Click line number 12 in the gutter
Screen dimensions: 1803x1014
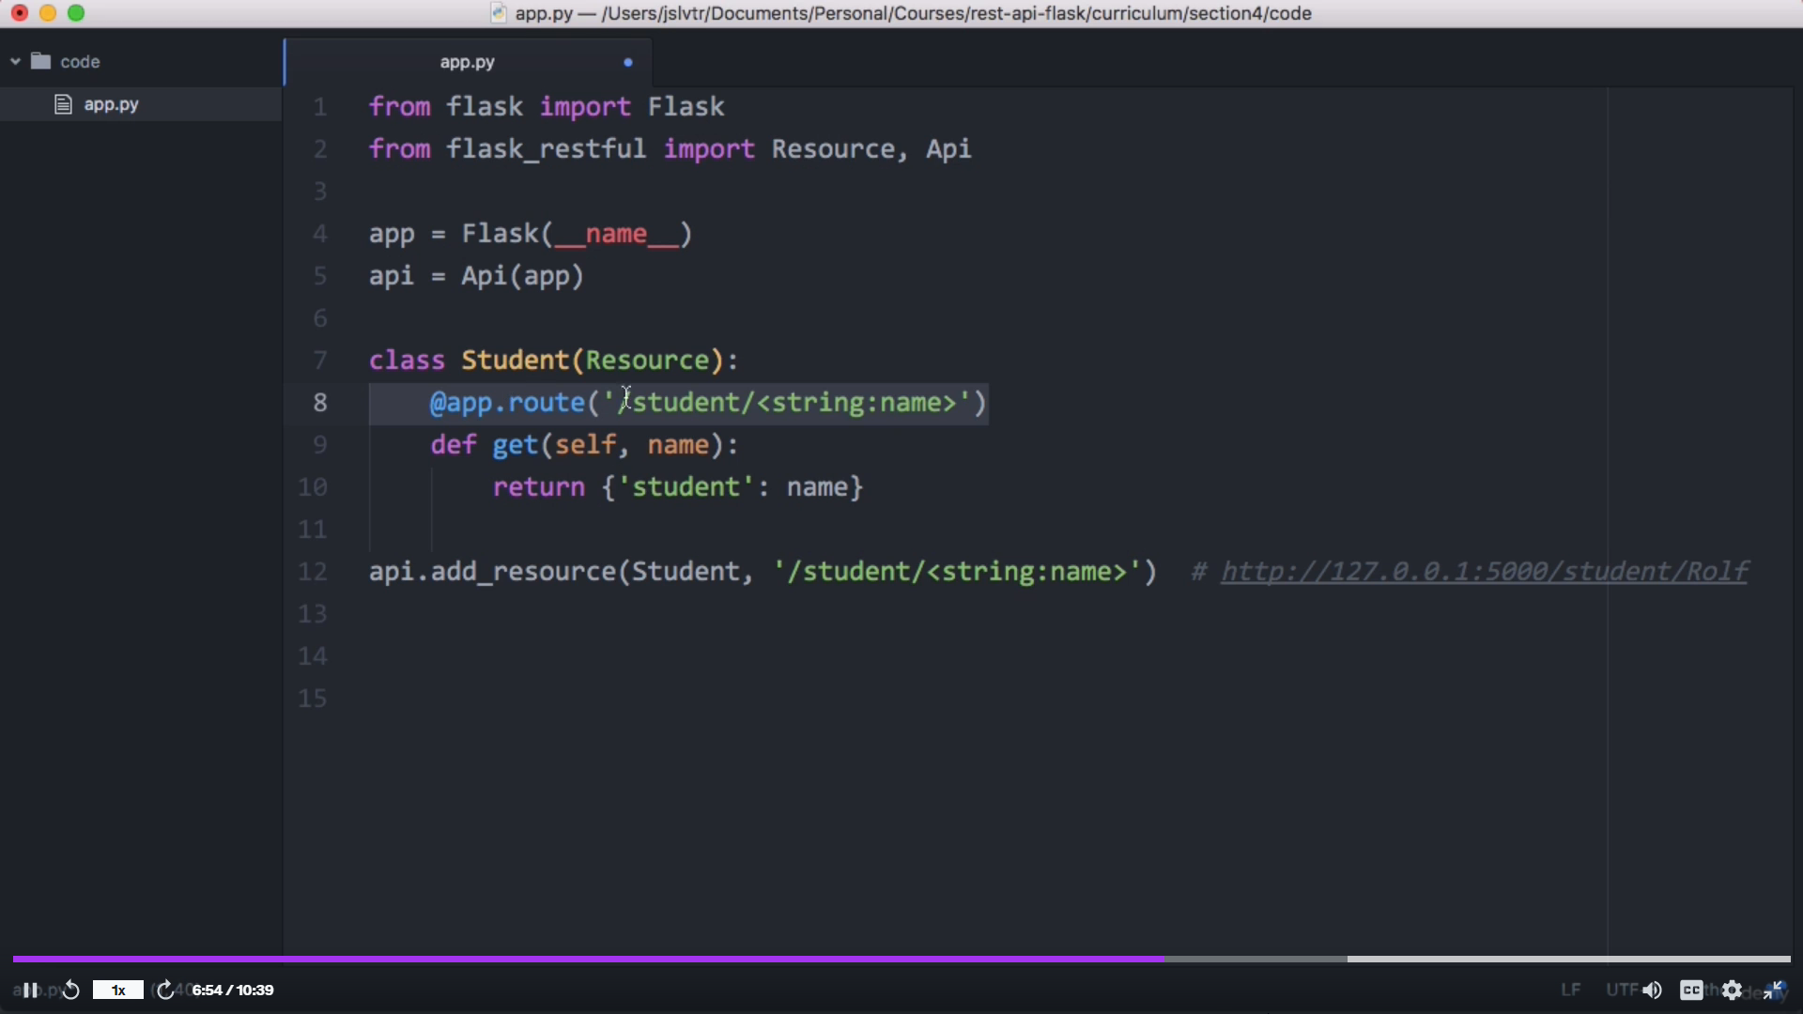[313, 571]
